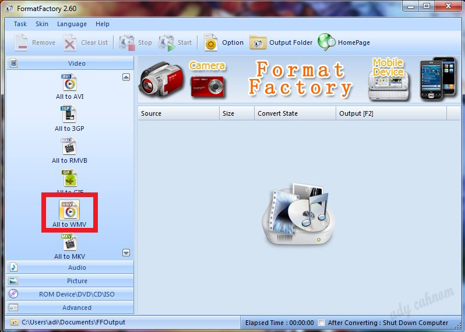Click the card icon on the Advanced header
This screenshot has height=332, width=465.
[13, 308]
